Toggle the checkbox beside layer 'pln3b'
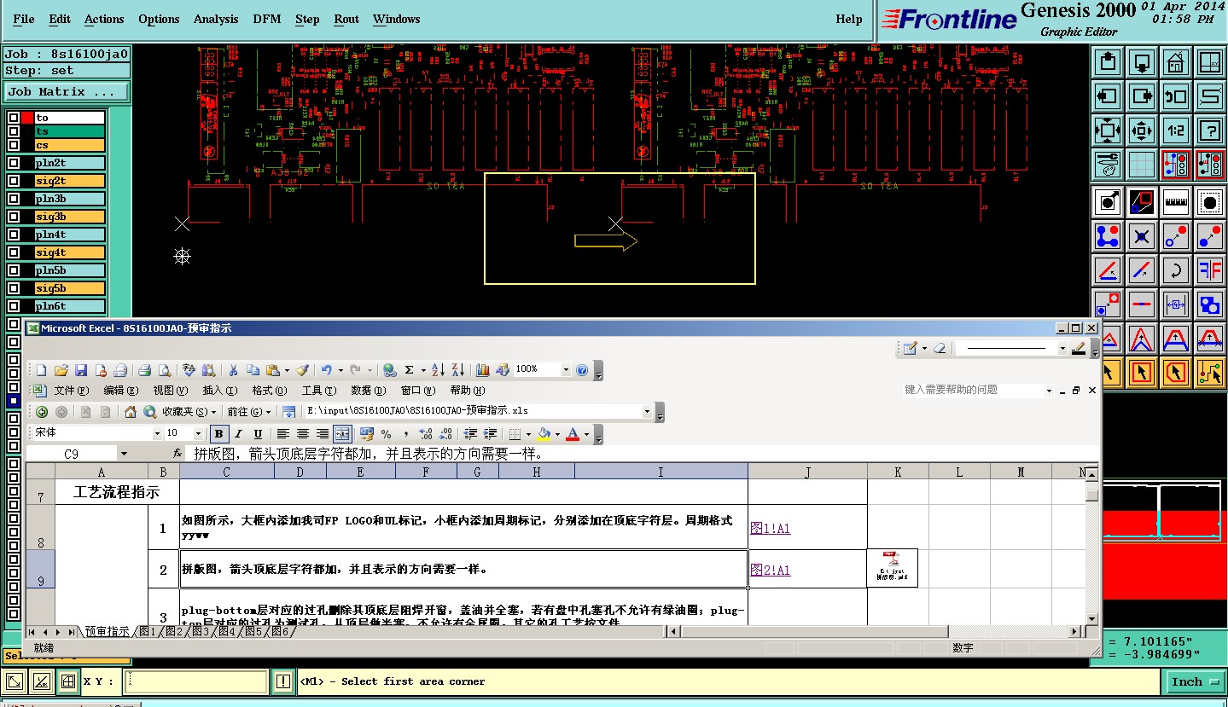 coord(14,199)
